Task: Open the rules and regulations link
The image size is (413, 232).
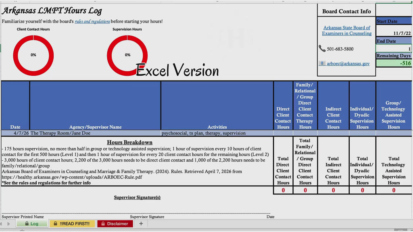Action: click(x=92, y=21)
